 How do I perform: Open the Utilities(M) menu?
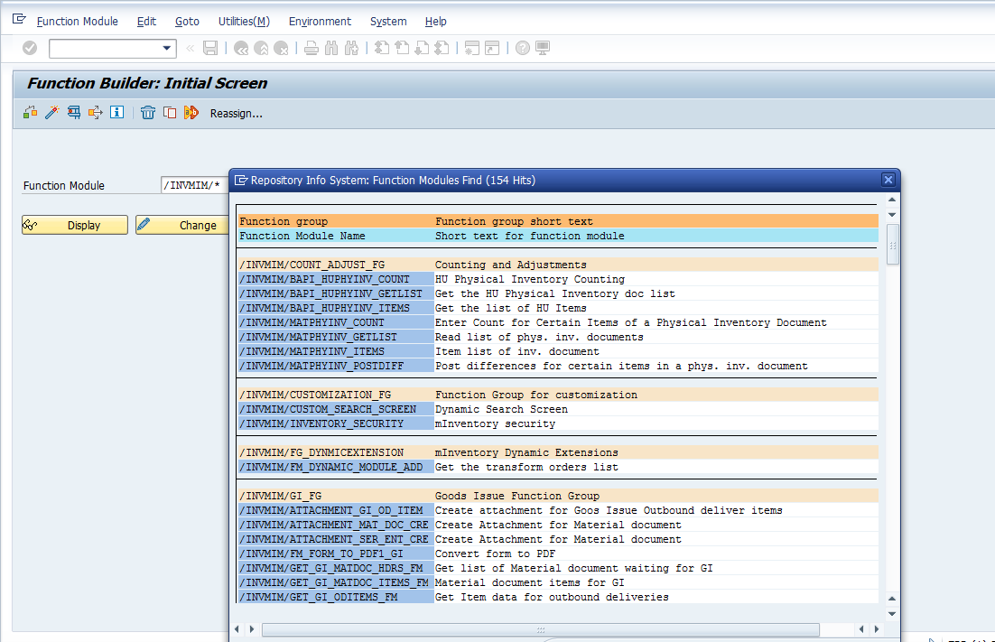[x=244, y=21]
